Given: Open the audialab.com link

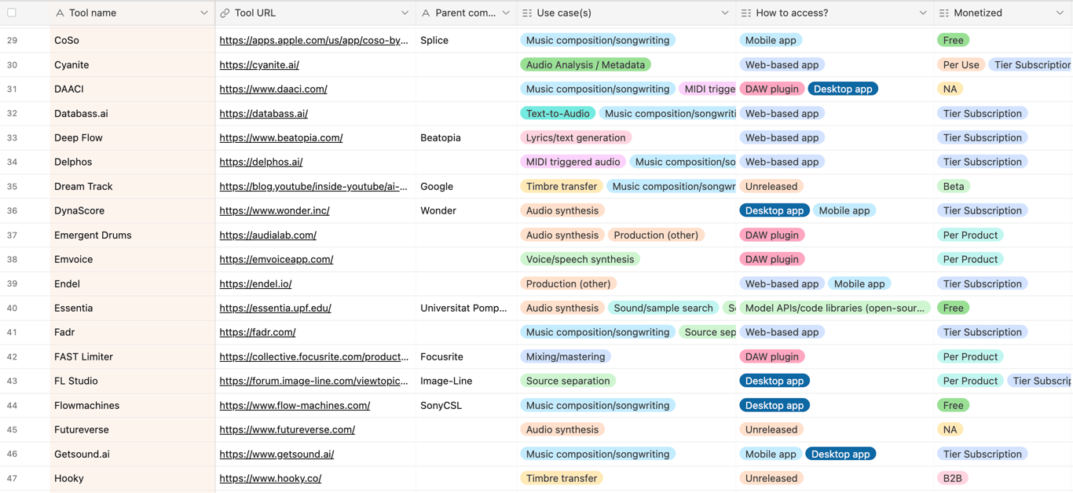Looking at the screenshot, I should (268, 235).
